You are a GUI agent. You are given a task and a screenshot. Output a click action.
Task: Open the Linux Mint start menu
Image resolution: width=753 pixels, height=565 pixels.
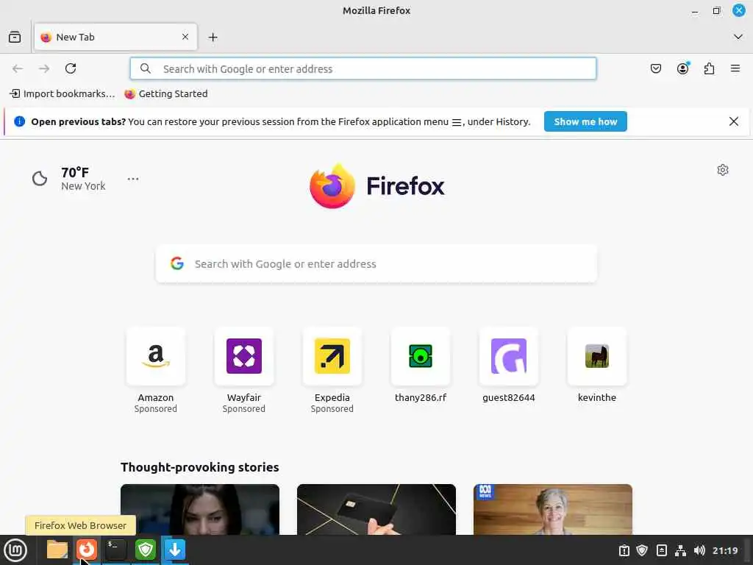click(16, 550)
